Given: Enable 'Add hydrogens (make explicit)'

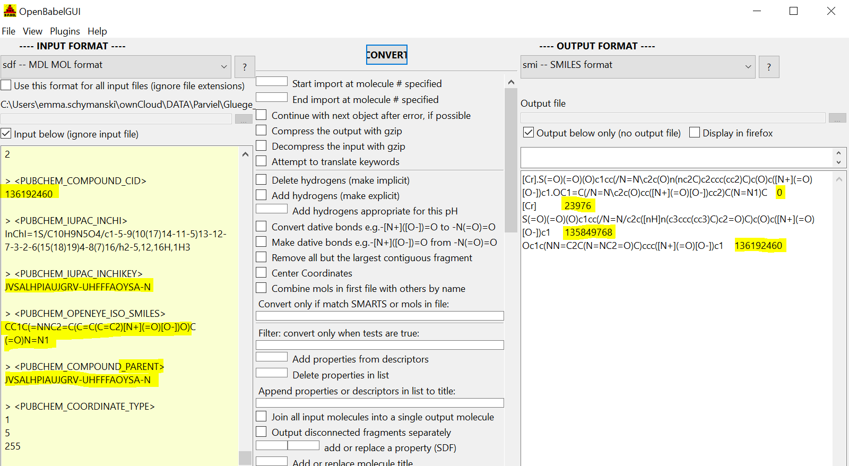Looking at the screenshot, I should (x=261, y=195).
